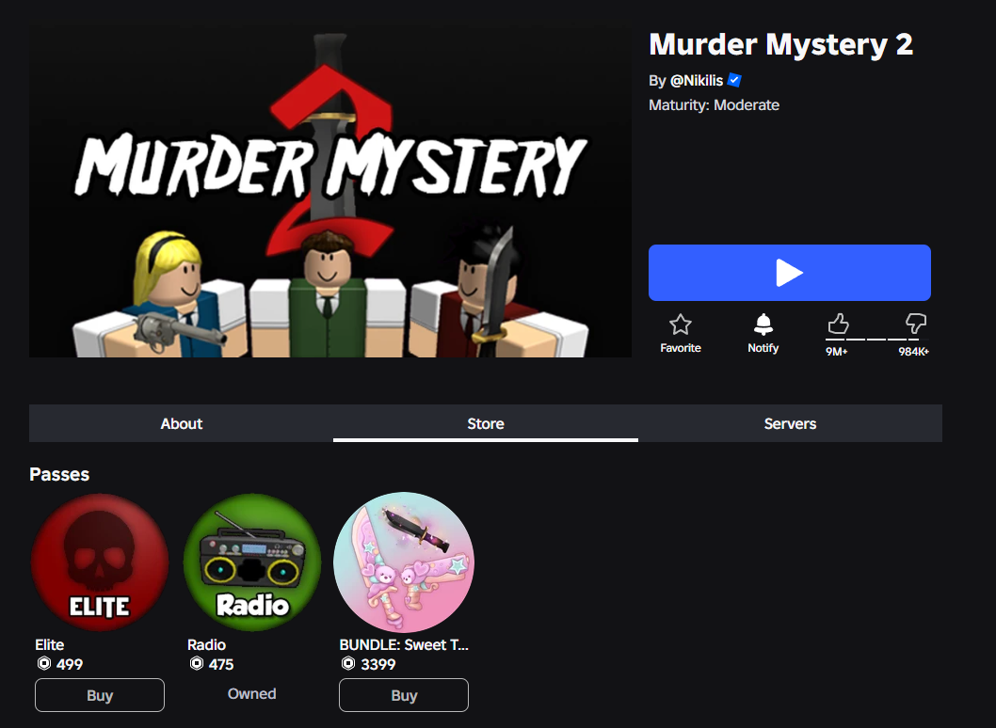Buy the BUNDLE: Sweet pass
This screenshot has width=996, height=728.
point(404,695)
